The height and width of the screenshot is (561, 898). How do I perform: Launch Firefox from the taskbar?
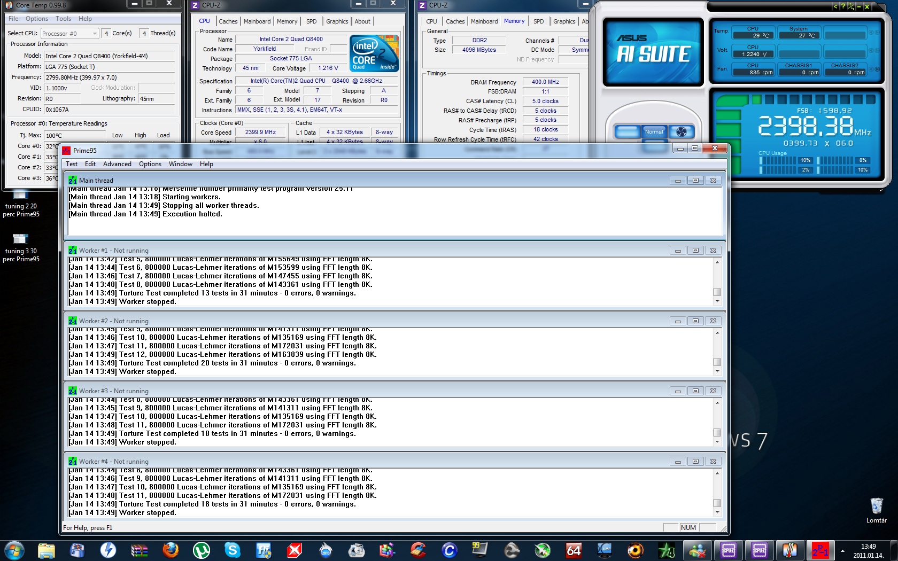(171, 550)
